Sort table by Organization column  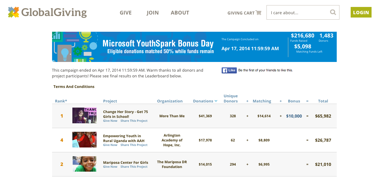coord(170,101)
